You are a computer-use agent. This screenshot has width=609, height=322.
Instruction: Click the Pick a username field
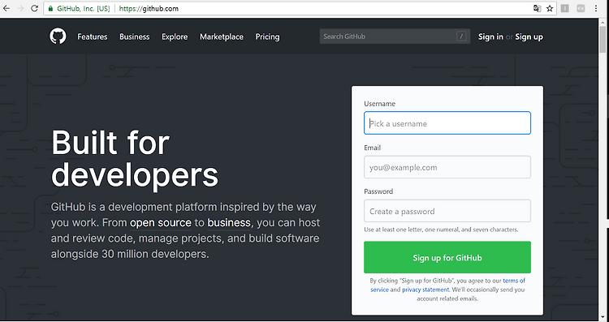pyautogui.click(x=447, y=123)
